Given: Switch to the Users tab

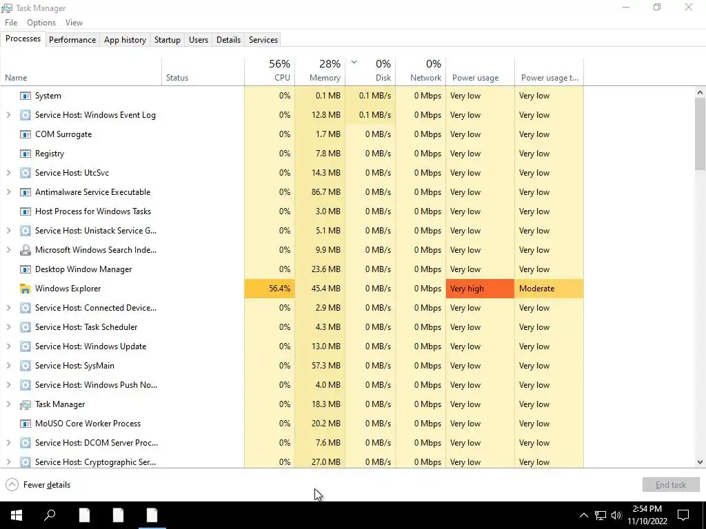Looking at the screenshot, I should pos(199,39).
